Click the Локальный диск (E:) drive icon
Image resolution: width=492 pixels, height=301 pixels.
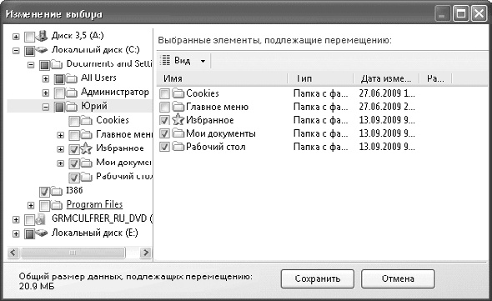coord(41,233)
